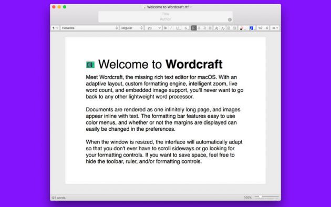The width and height of the screenshot is (331, 207).
Task: Open the text color menu
Action: pos(242,28)
